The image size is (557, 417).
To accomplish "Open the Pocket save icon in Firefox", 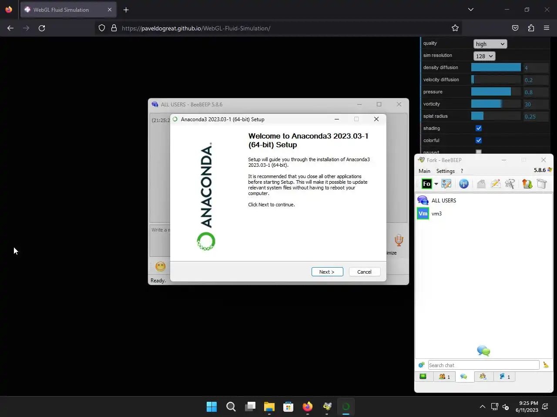I will (x=515, y=28).
